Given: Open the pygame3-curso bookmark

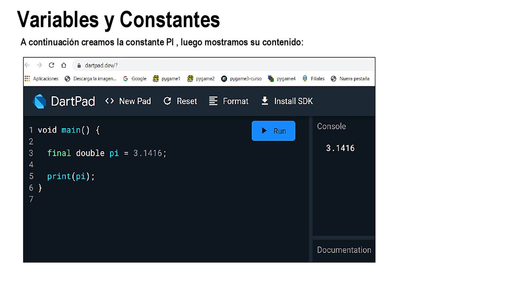Looking at the screenshot, I should click(242, 79).
